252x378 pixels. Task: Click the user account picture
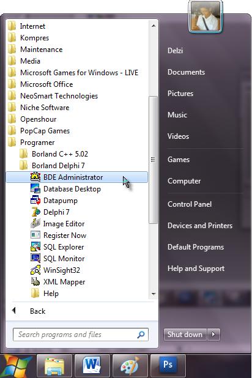206,17
